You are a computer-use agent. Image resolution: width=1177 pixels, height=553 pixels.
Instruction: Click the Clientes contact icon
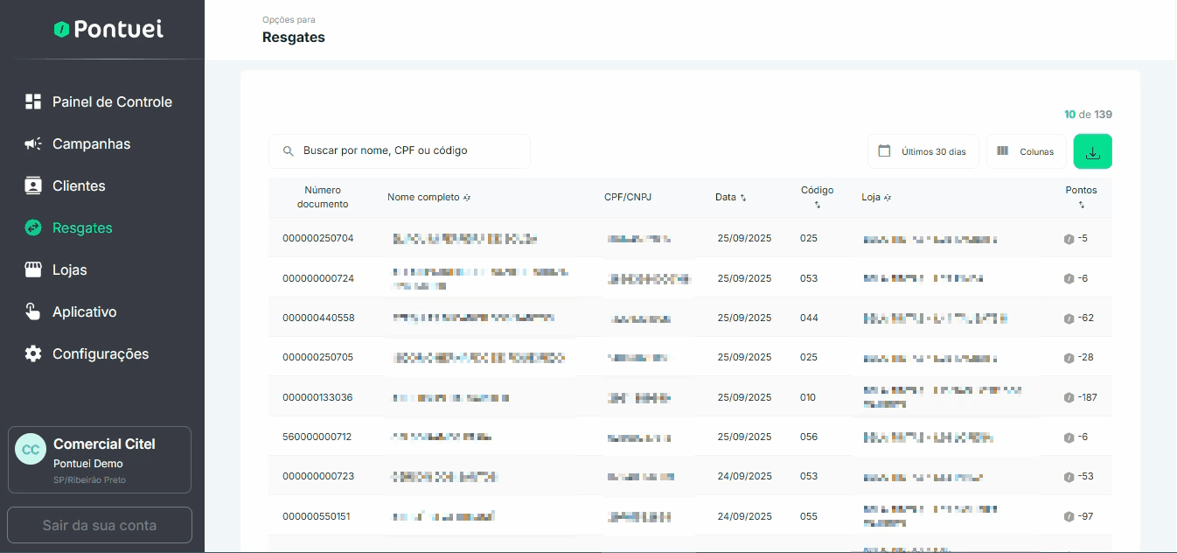33,185
